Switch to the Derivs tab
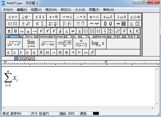This screenshot has height=117, width=161. (29, 37)
